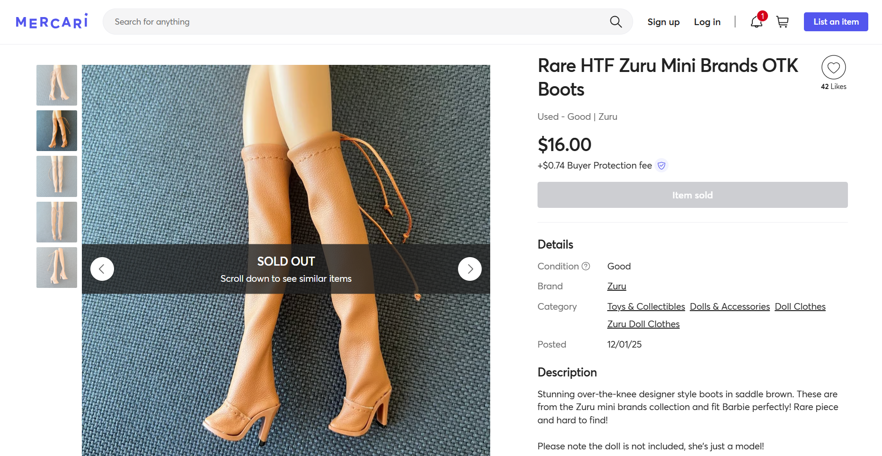Screen dimensions: 882x456
Task: Click the Details heading
Action: [x=555, y=245]
